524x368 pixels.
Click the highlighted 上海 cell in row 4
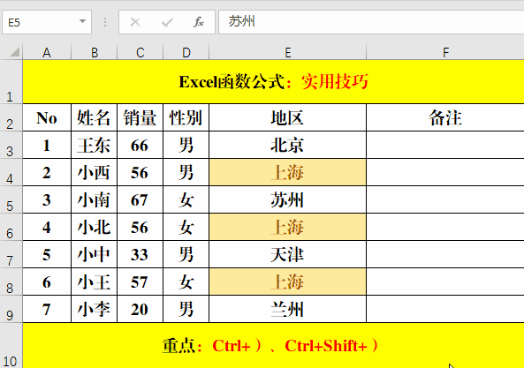tap(288, 172)
